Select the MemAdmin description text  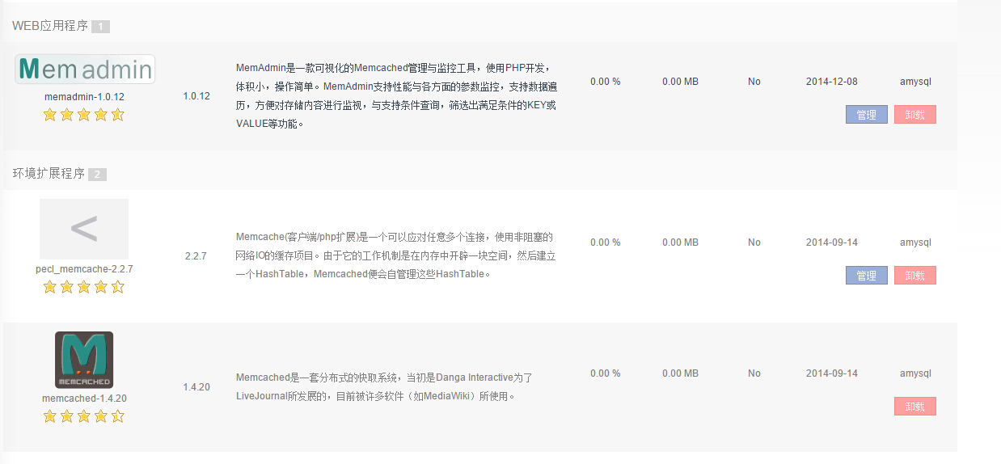[396, 96]
